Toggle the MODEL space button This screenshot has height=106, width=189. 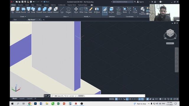pos(112,99)
